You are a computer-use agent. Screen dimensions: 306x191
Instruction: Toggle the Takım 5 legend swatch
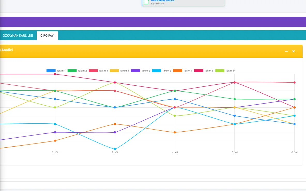[135, 70]
